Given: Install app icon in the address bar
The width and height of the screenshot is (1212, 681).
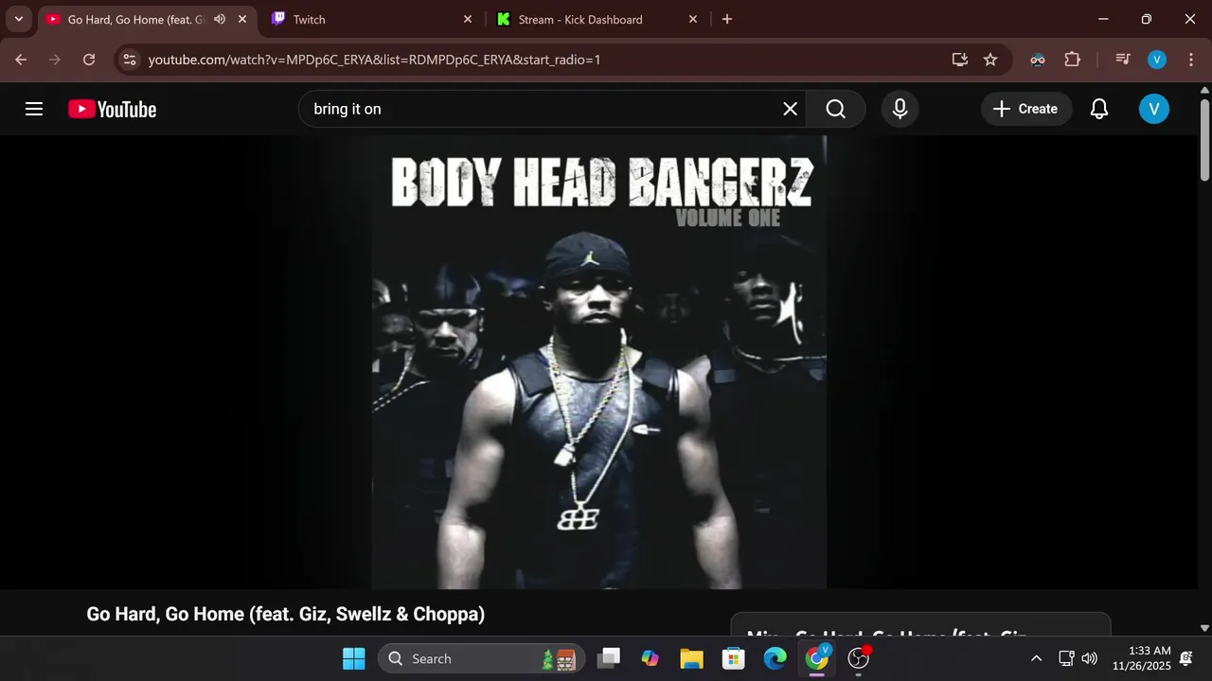Looking at the screenshot, I should pyautogui.click(x=959, y=60).
